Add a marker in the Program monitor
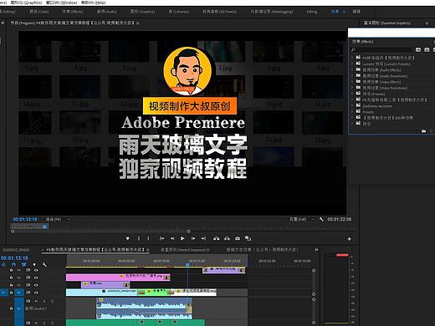Screen dimensions: 435x326 coord(128,238)
